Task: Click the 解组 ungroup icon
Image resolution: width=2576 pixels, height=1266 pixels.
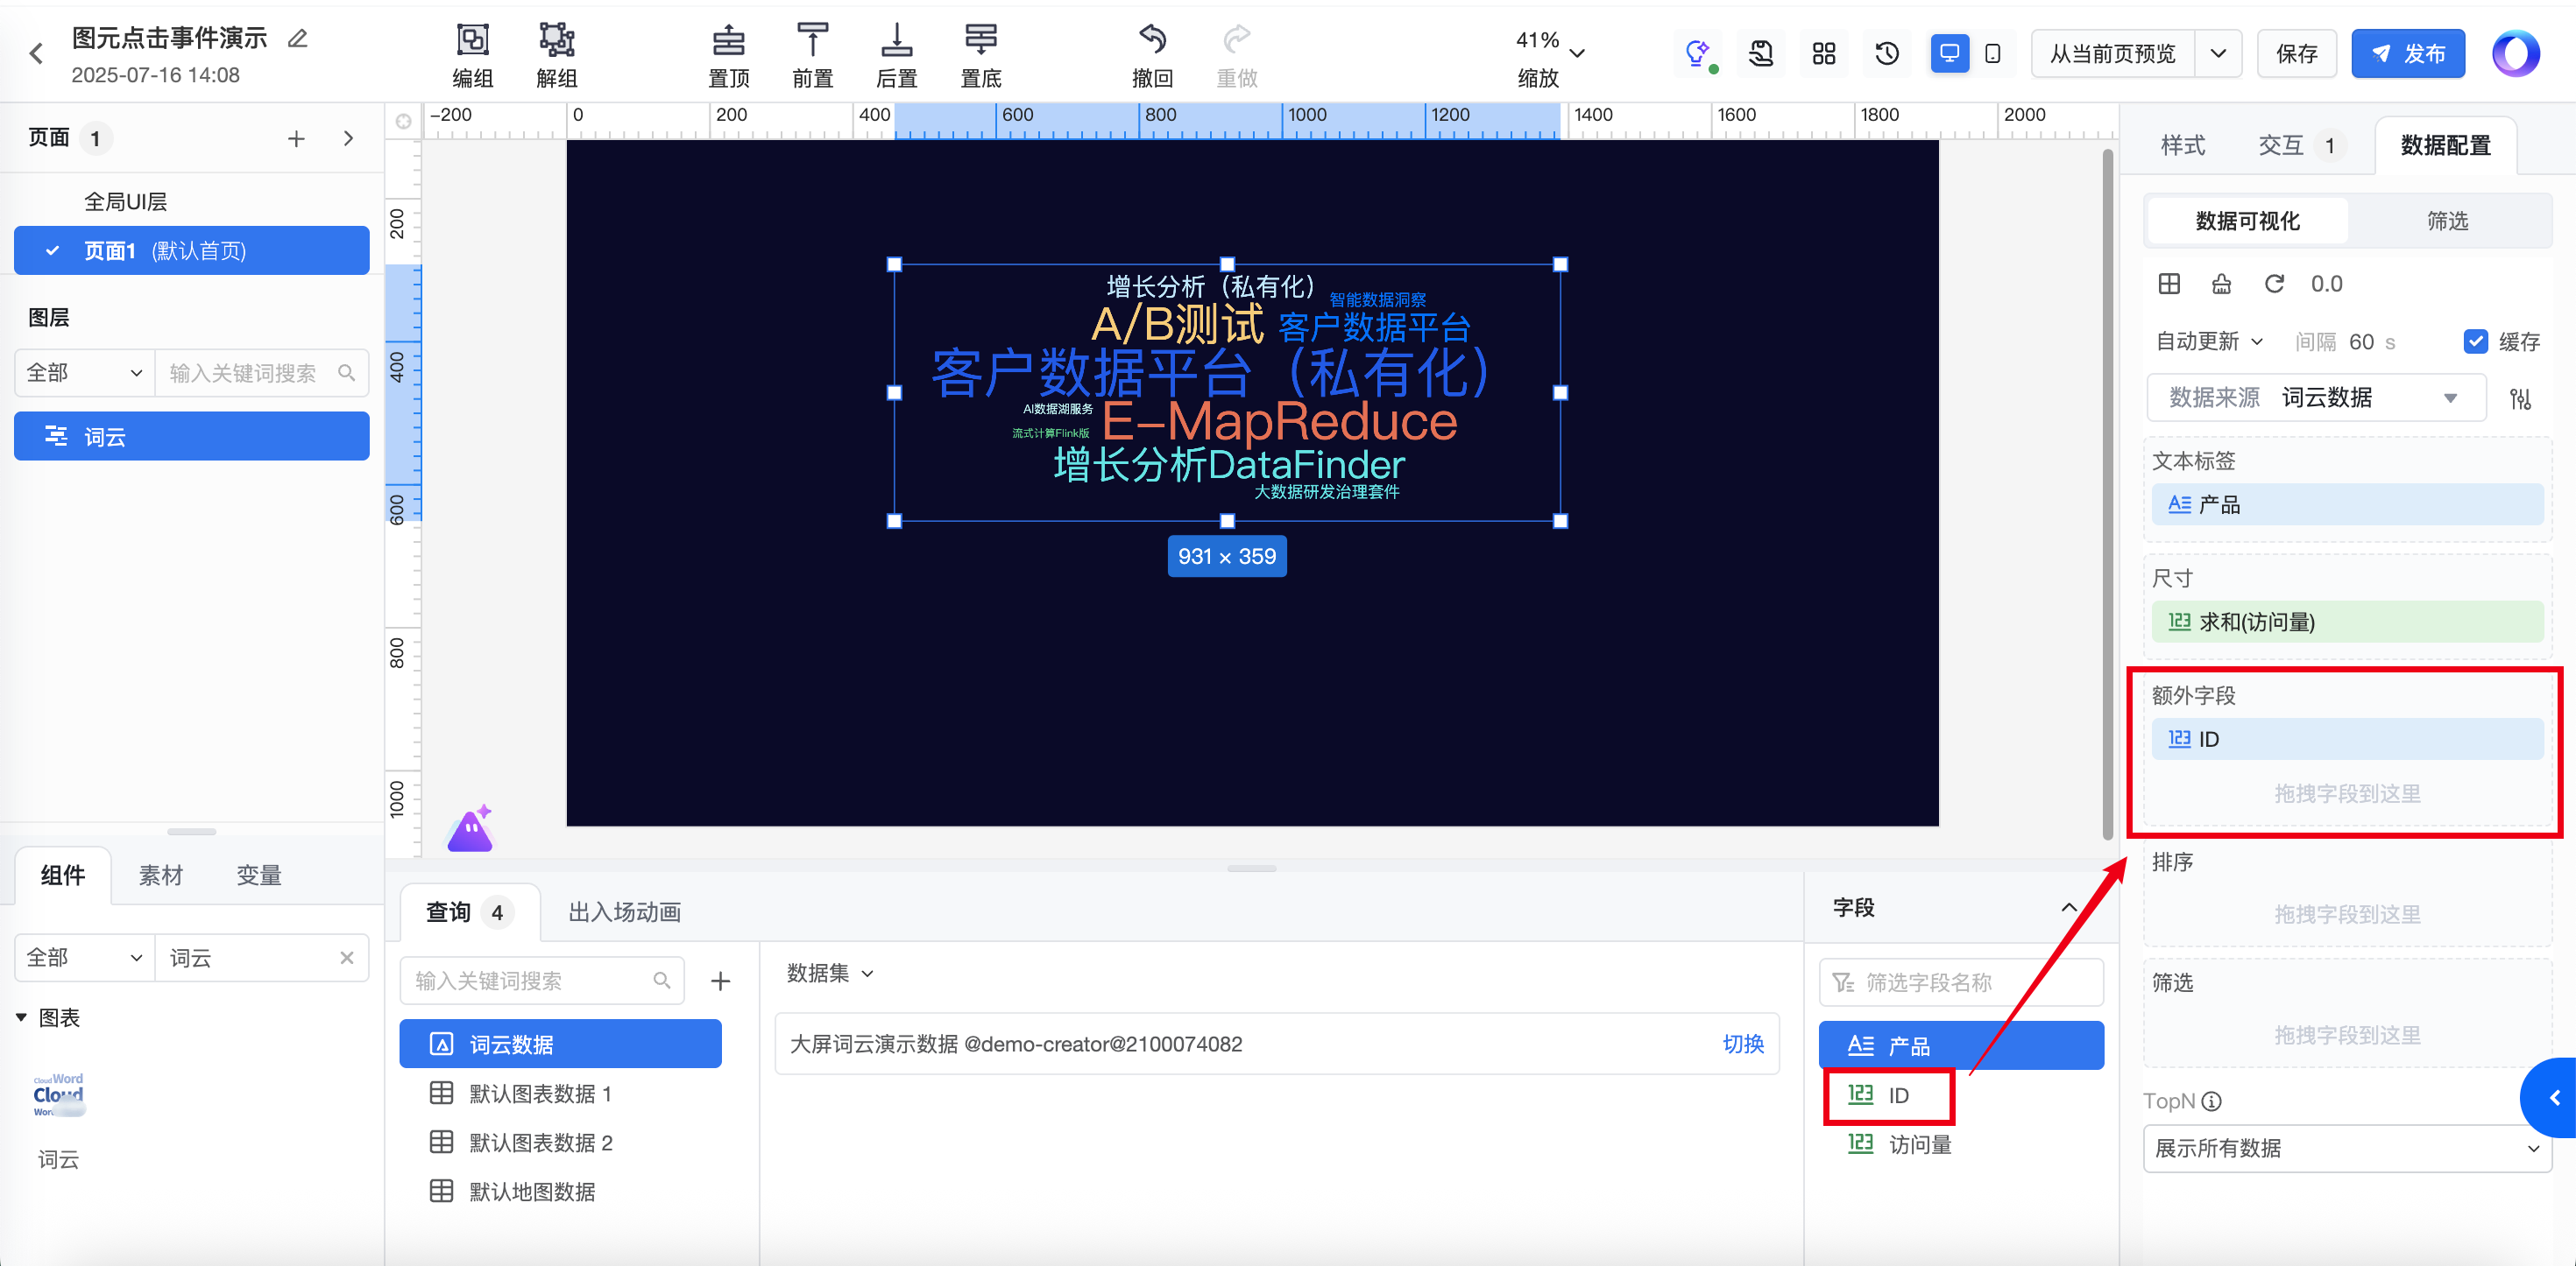Action: (557, 41)
